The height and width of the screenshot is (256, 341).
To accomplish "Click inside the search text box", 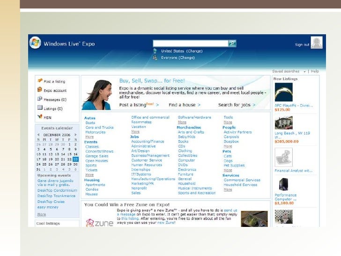I will [x=191, y=43].
